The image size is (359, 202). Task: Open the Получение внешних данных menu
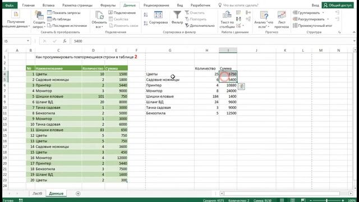coord(16,20)
